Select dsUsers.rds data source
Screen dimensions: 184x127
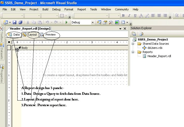pos(155,48)
